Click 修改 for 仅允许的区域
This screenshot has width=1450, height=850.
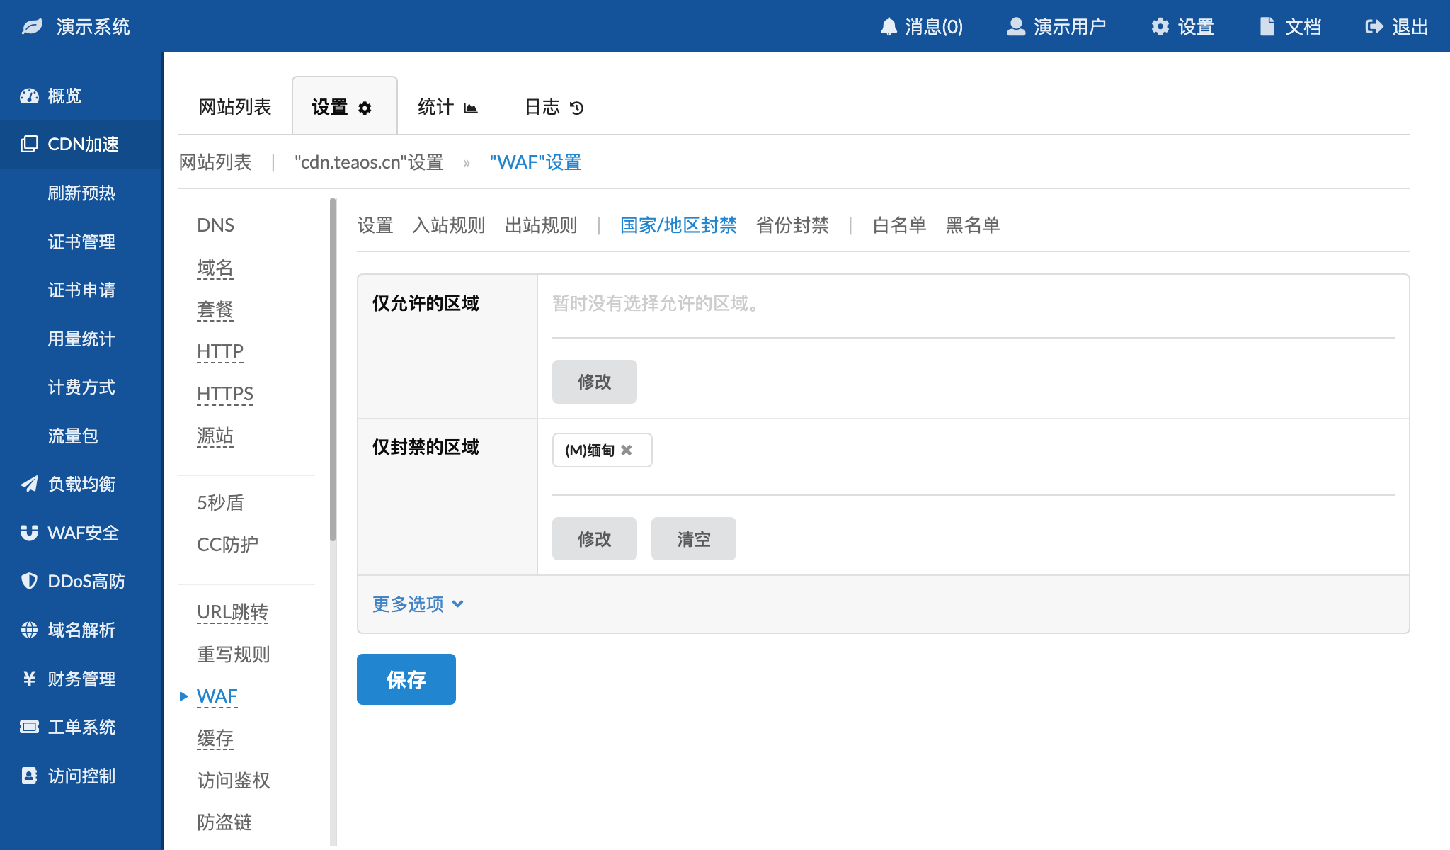(594, 382)
